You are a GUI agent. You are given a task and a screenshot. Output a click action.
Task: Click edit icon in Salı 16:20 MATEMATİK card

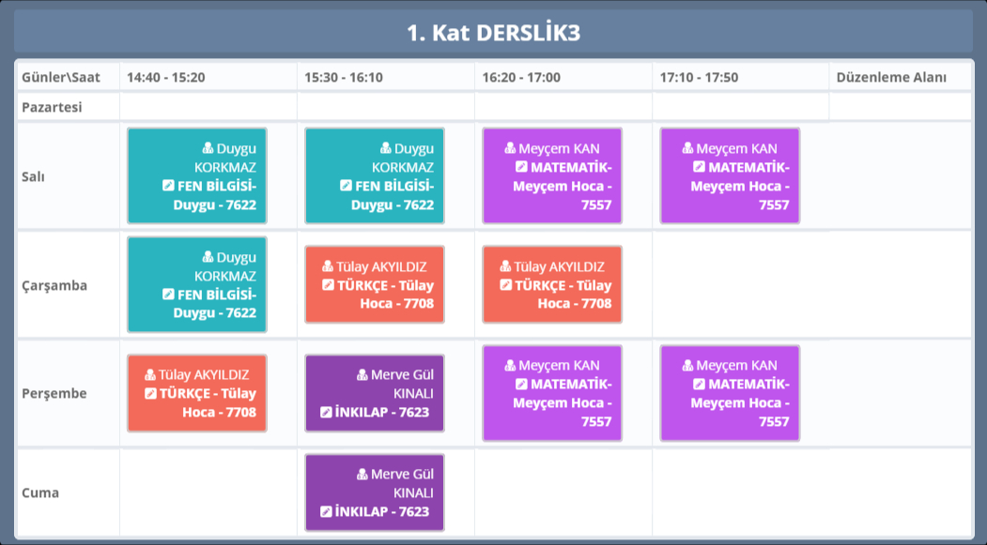[x=521, y=167]
